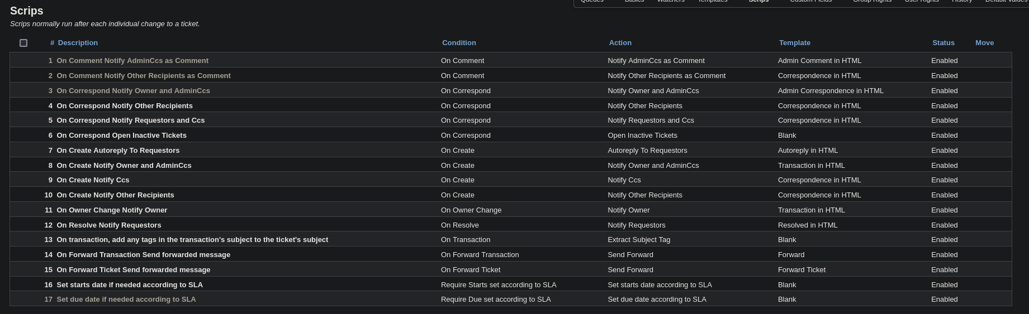Click the Template column header
The image size is (1029, 314).
tap(794, 43)
